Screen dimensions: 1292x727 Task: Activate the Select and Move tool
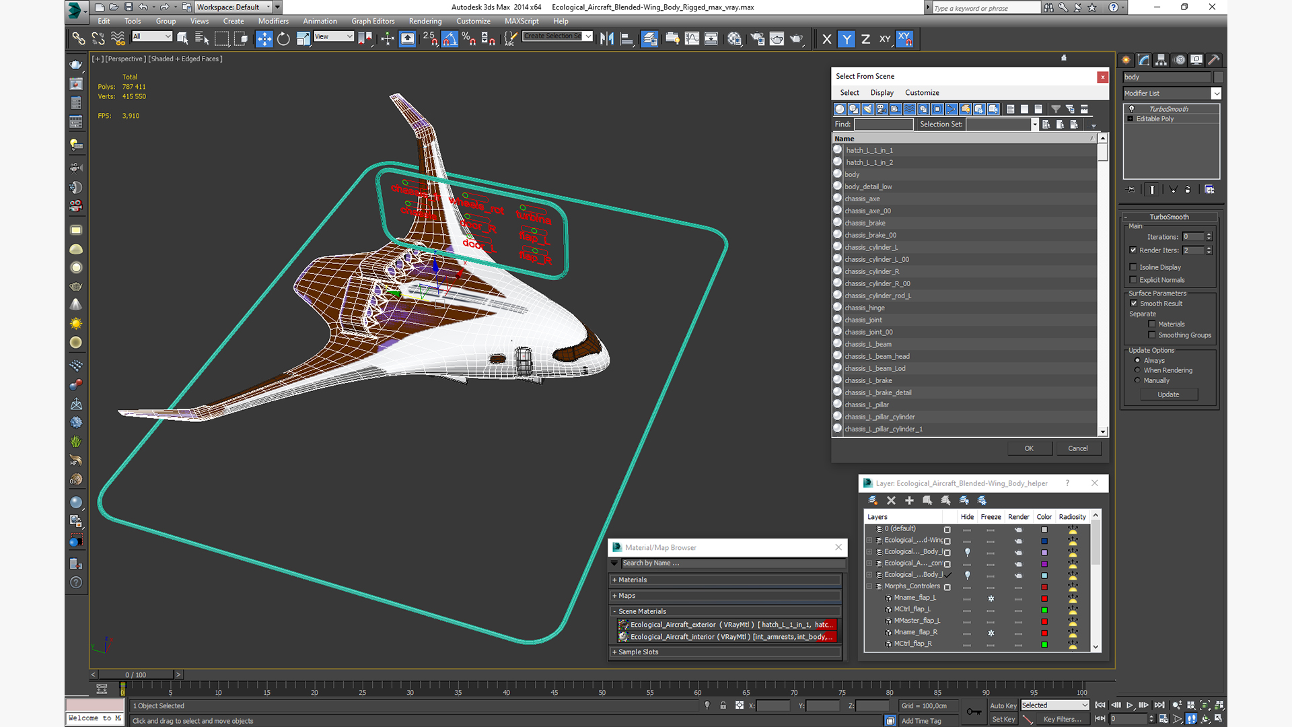pyautogui.click(x=264, y=39)
